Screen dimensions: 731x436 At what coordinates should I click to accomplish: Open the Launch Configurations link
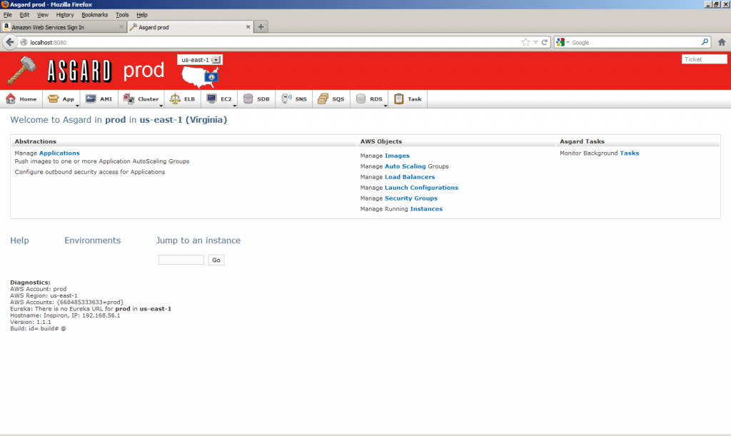421,188
